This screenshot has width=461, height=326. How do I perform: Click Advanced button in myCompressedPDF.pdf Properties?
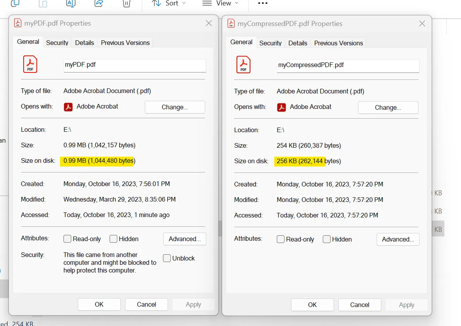pos(398,239)
